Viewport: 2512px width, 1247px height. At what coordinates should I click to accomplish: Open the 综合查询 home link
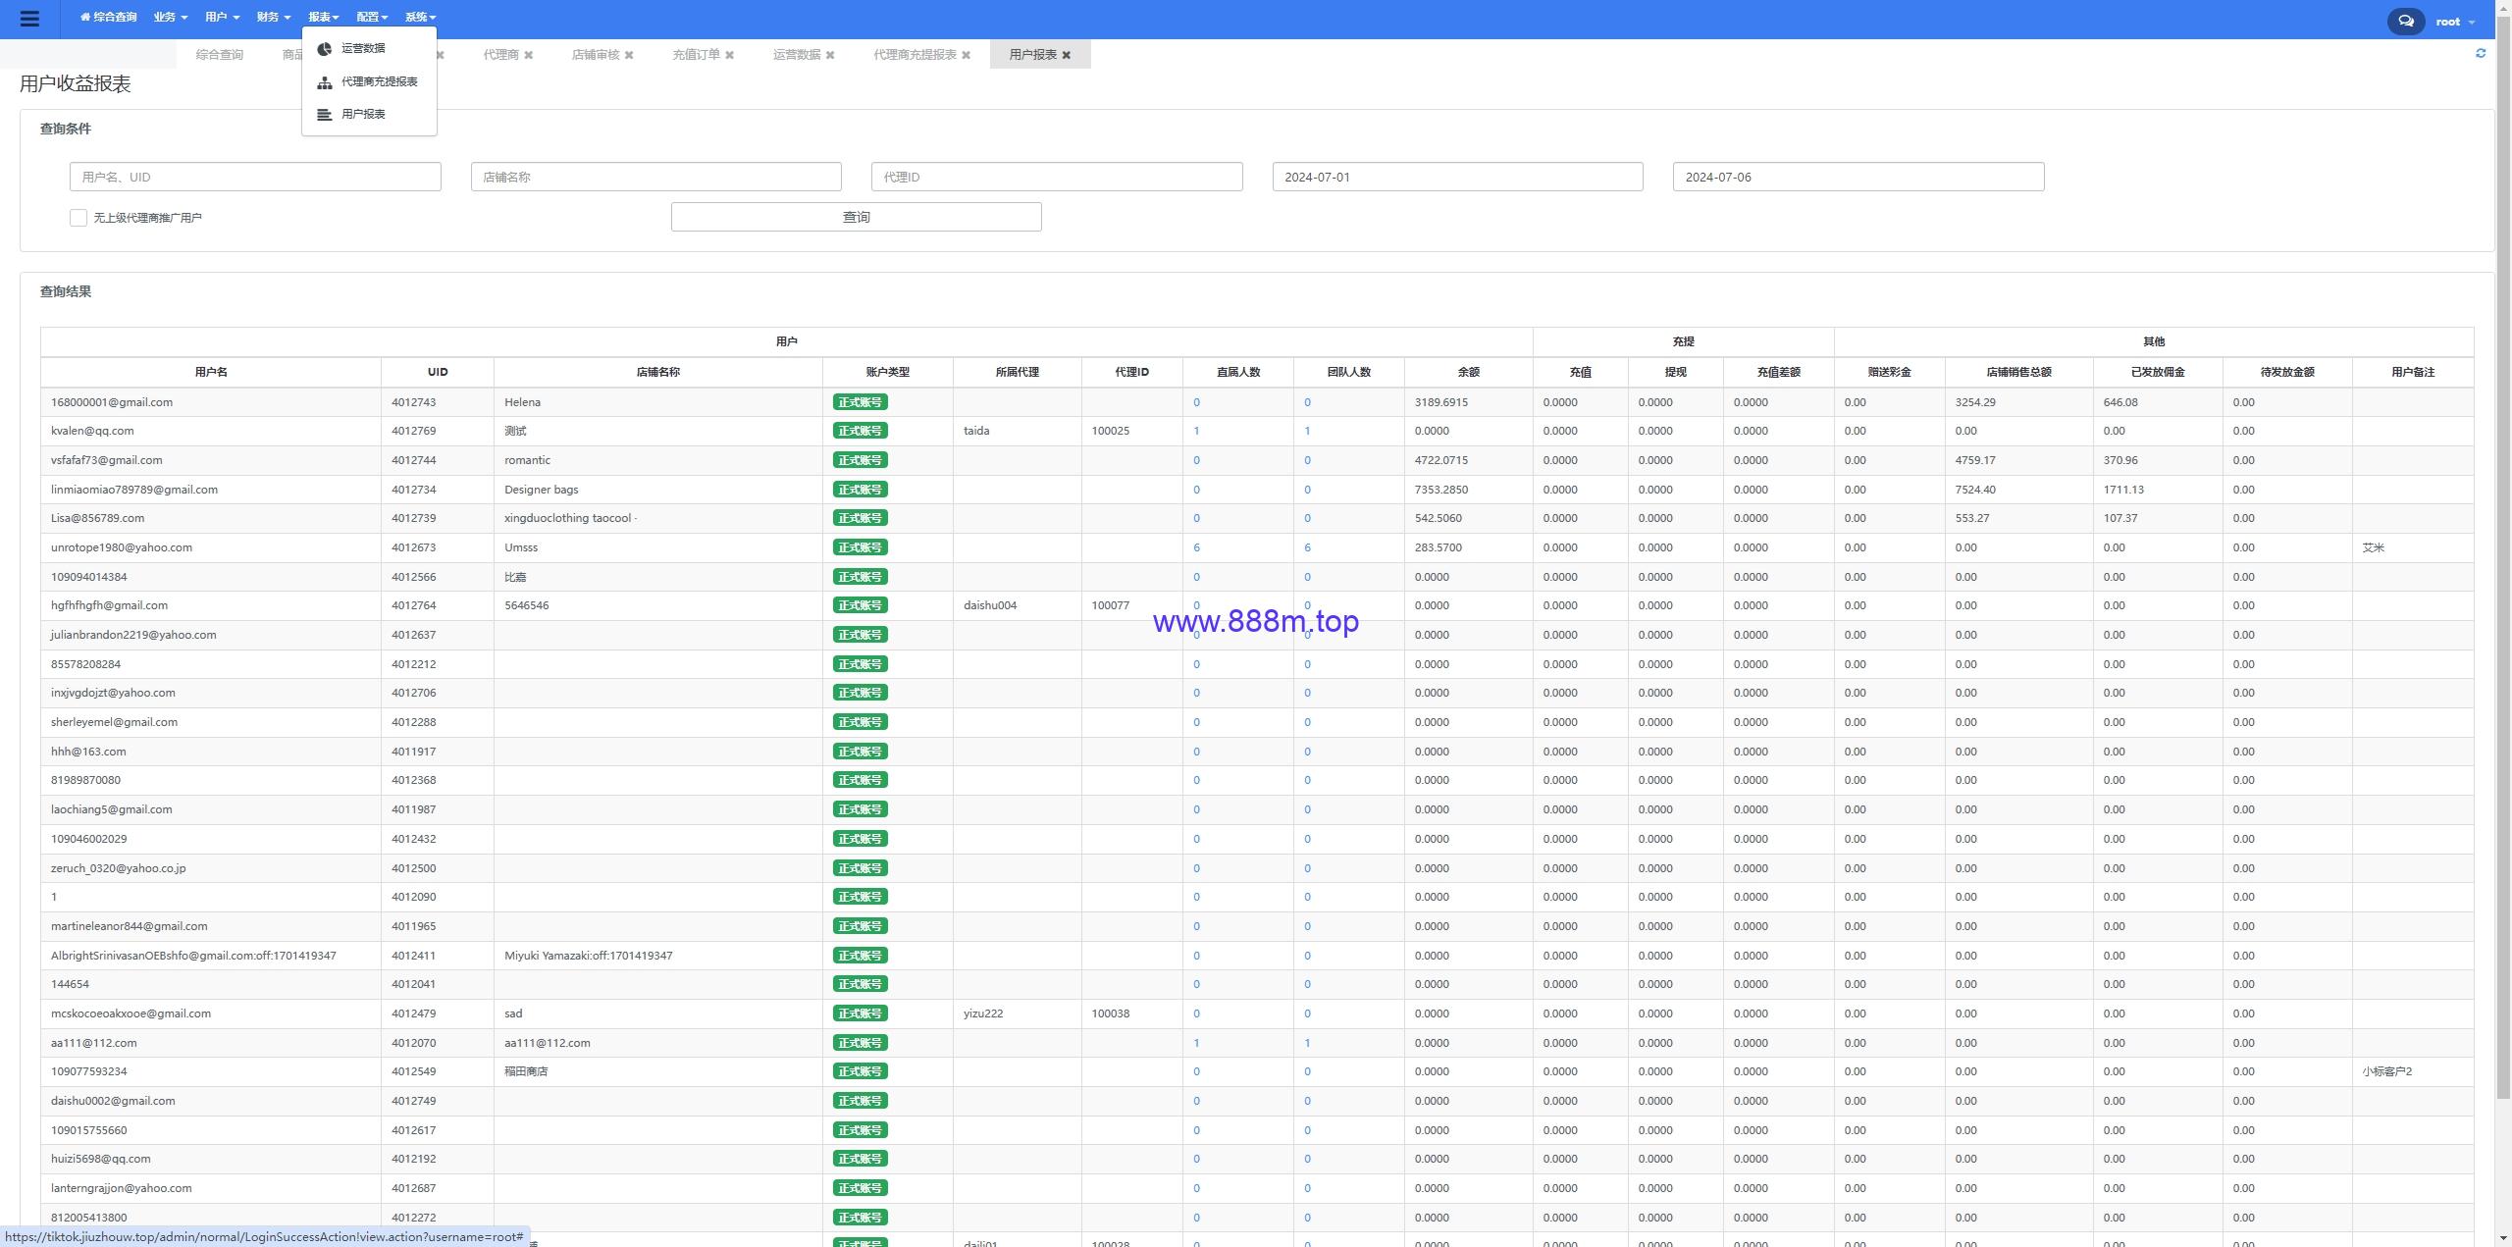tap(108, 17)
